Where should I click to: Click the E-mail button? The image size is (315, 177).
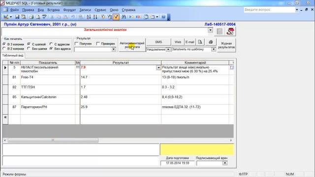point(190,42)
